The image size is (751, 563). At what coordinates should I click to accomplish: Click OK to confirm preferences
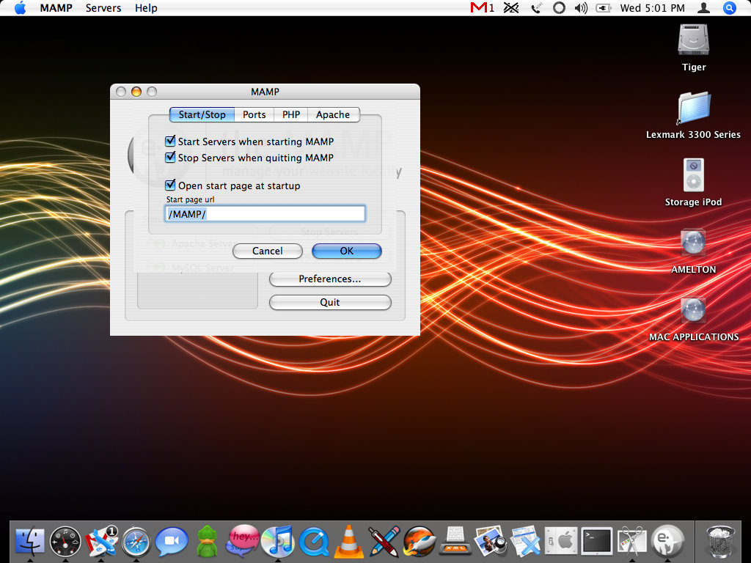[x=347, y=251]
